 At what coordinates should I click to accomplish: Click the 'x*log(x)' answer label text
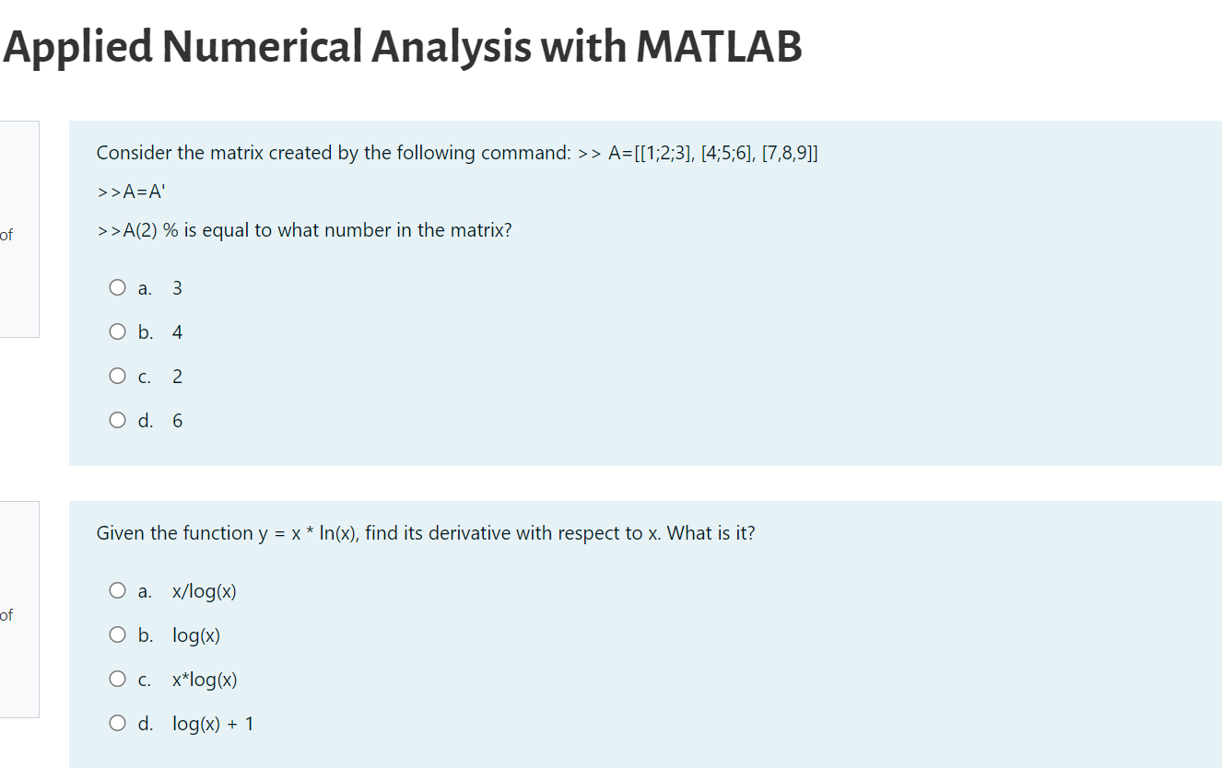[205, 680]
